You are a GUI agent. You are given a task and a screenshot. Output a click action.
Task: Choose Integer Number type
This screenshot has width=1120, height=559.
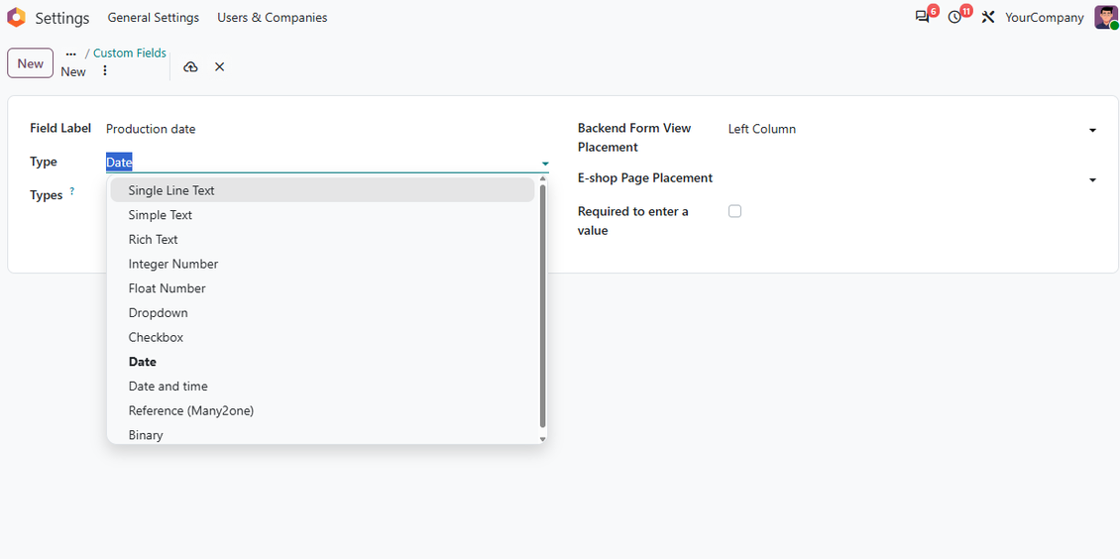(x=322, y=265)
